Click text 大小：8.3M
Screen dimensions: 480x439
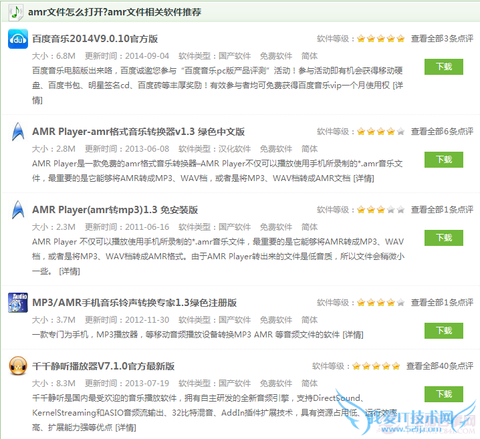tap(54, 384)
